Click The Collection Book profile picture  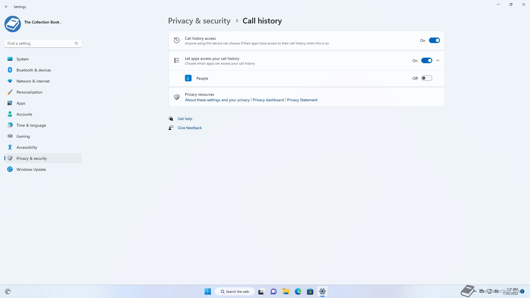(x=13, y=24)
